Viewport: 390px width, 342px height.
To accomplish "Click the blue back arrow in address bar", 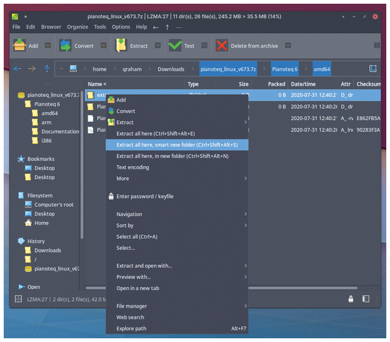I will click(17, 69).
